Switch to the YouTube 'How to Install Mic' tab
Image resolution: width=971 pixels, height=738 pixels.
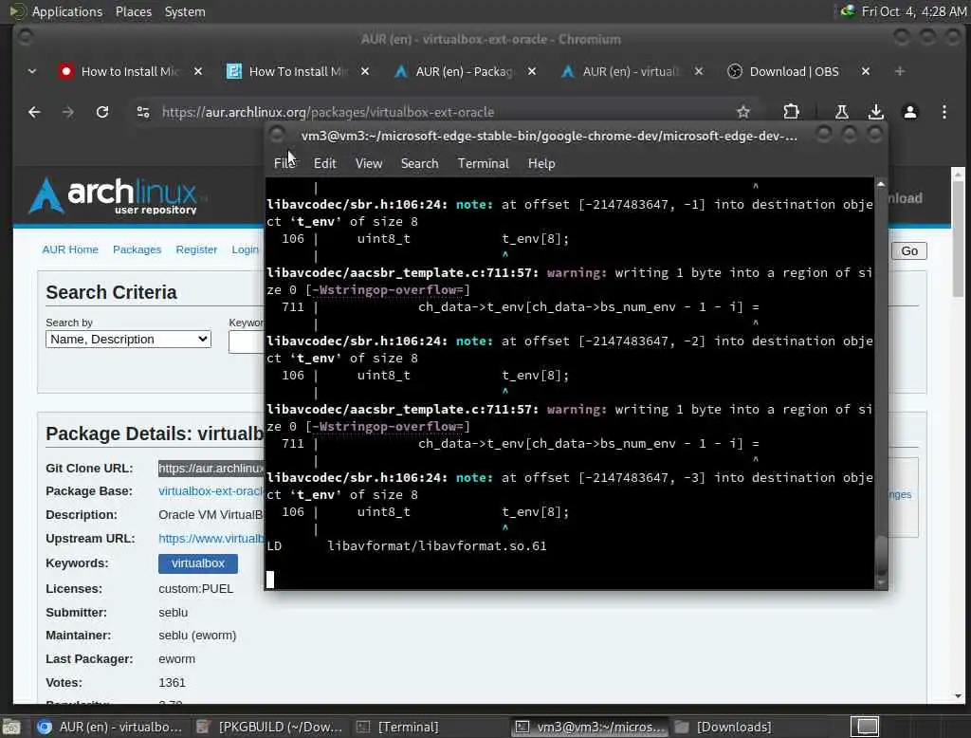(130, 71)
